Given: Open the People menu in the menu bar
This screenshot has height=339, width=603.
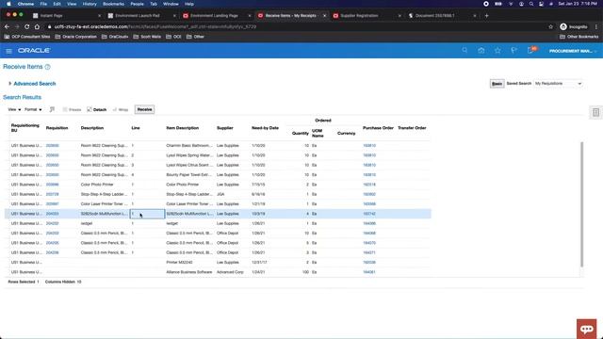Looking at the screenshot, I should (x=137, y=4).
